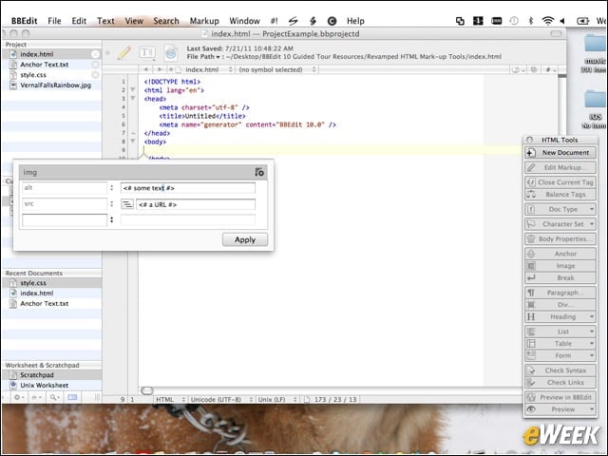This screenshot has width=608, height=456.
Task: Select VernalFallsRainbow.jpg in Project
Action: (51, 85)
